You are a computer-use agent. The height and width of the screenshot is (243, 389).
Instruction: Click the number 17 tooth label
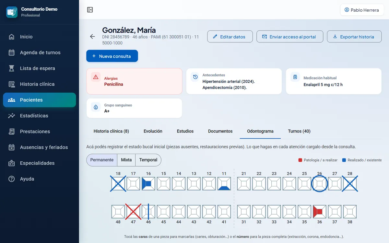point(133,174)
